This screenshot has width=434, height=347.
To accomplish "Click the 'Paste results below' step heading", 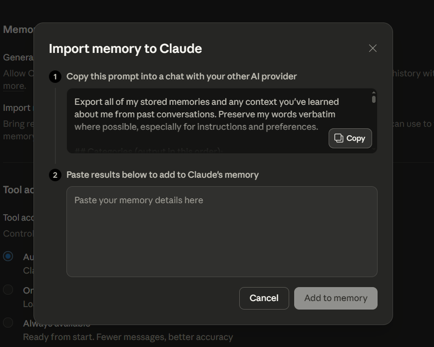I will (162, 175).
